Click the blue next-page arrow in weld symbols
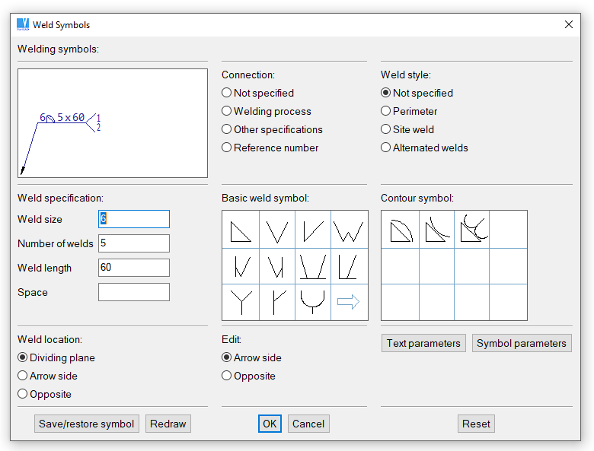The height and width of the screenshot is (451, 594). (348, 302)
